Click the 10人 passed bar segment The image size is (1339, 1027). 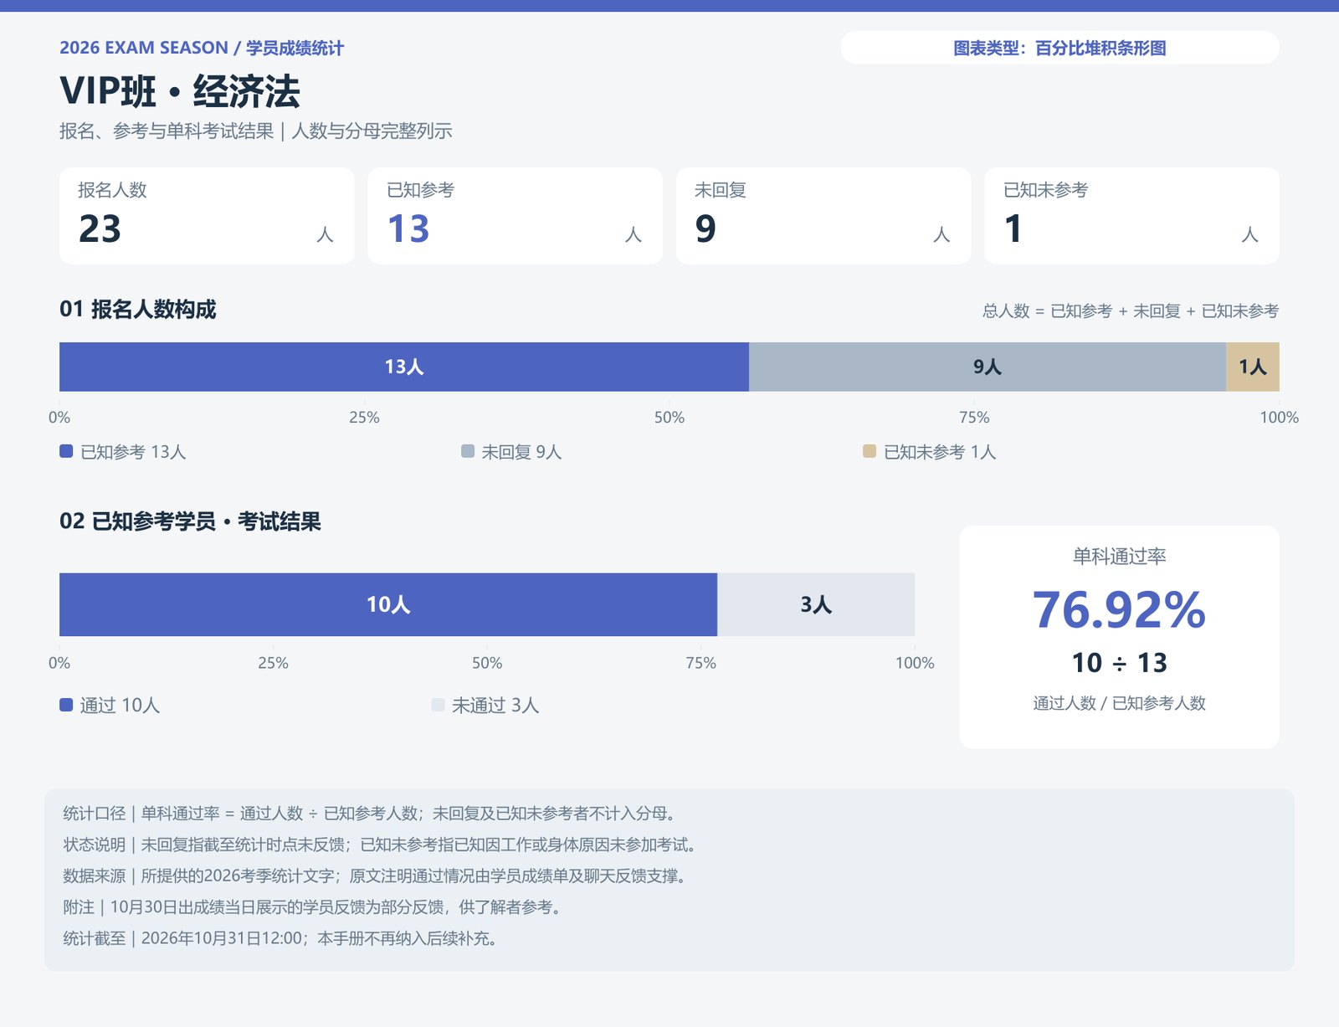(x=388, y=604)
